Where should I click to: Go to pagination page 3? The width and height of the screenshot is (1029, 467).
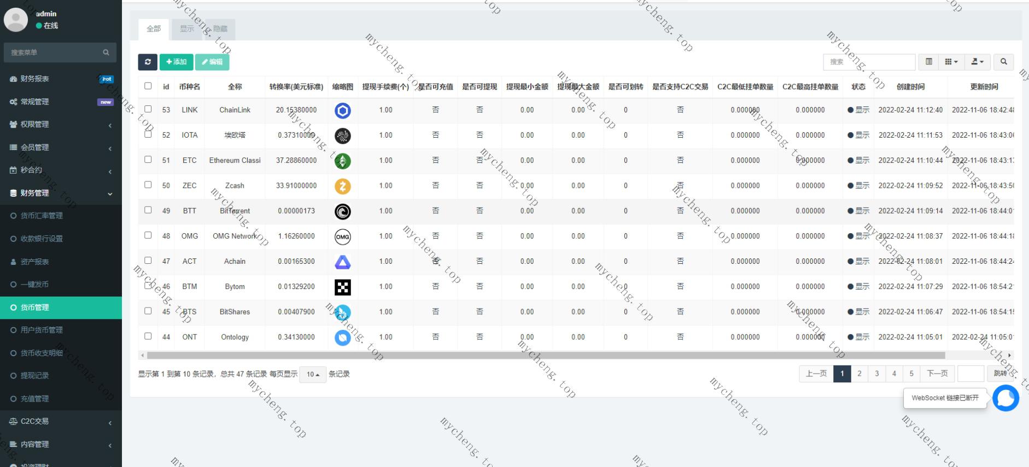coord(876,374)
